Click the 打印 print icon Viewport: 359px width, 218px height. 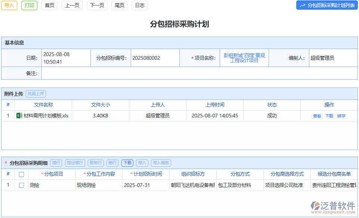[29, 6]
